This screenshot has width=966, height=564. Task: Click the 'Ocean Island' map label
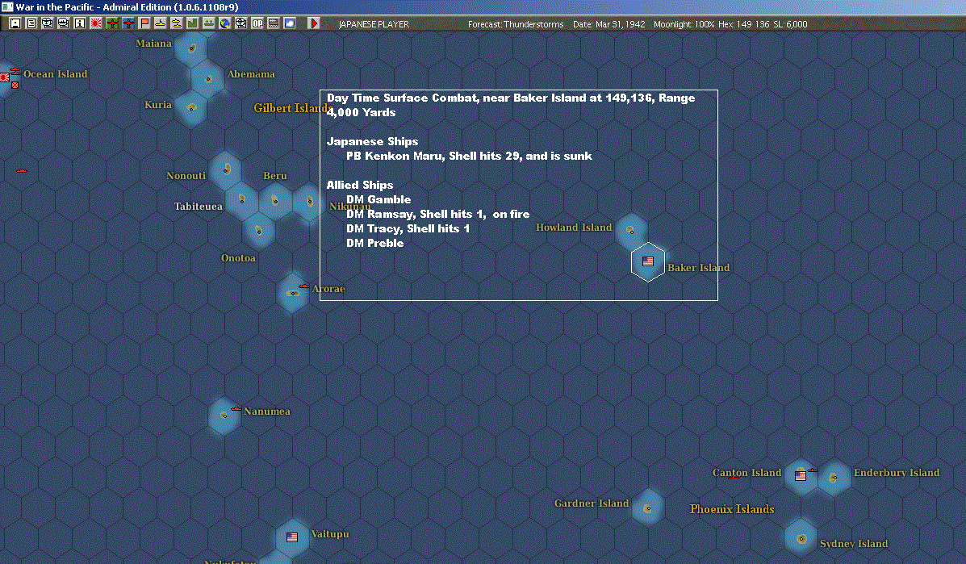pyautogui.click(x=56, y=74)
